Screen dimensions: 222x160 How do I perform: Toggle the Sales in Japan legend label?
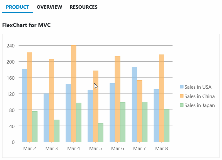pyautogui.click(x=199, y=105)
